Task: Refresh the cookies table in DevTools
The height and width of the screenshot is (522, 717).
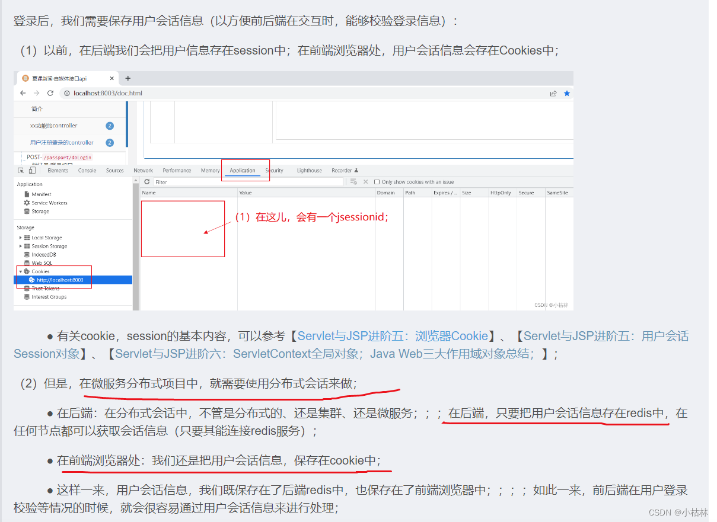Action: click(147, 182)
